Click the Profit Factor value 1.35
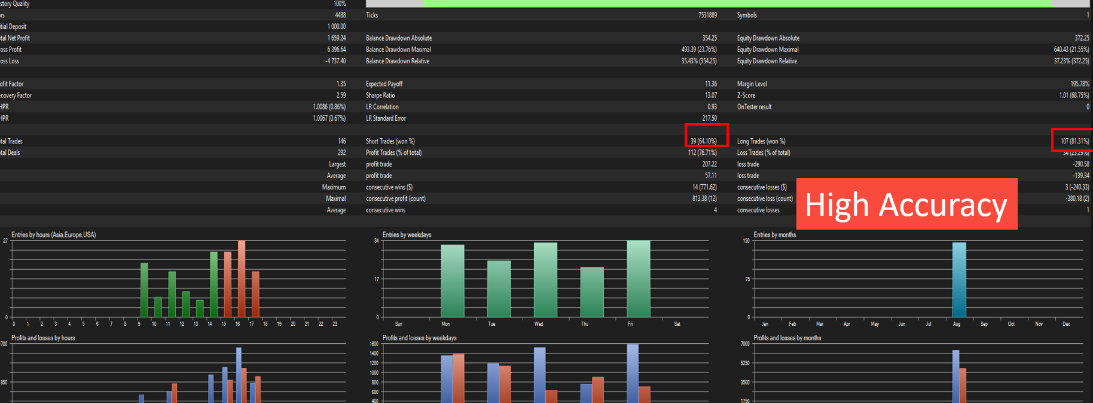 tap(341, 84)
